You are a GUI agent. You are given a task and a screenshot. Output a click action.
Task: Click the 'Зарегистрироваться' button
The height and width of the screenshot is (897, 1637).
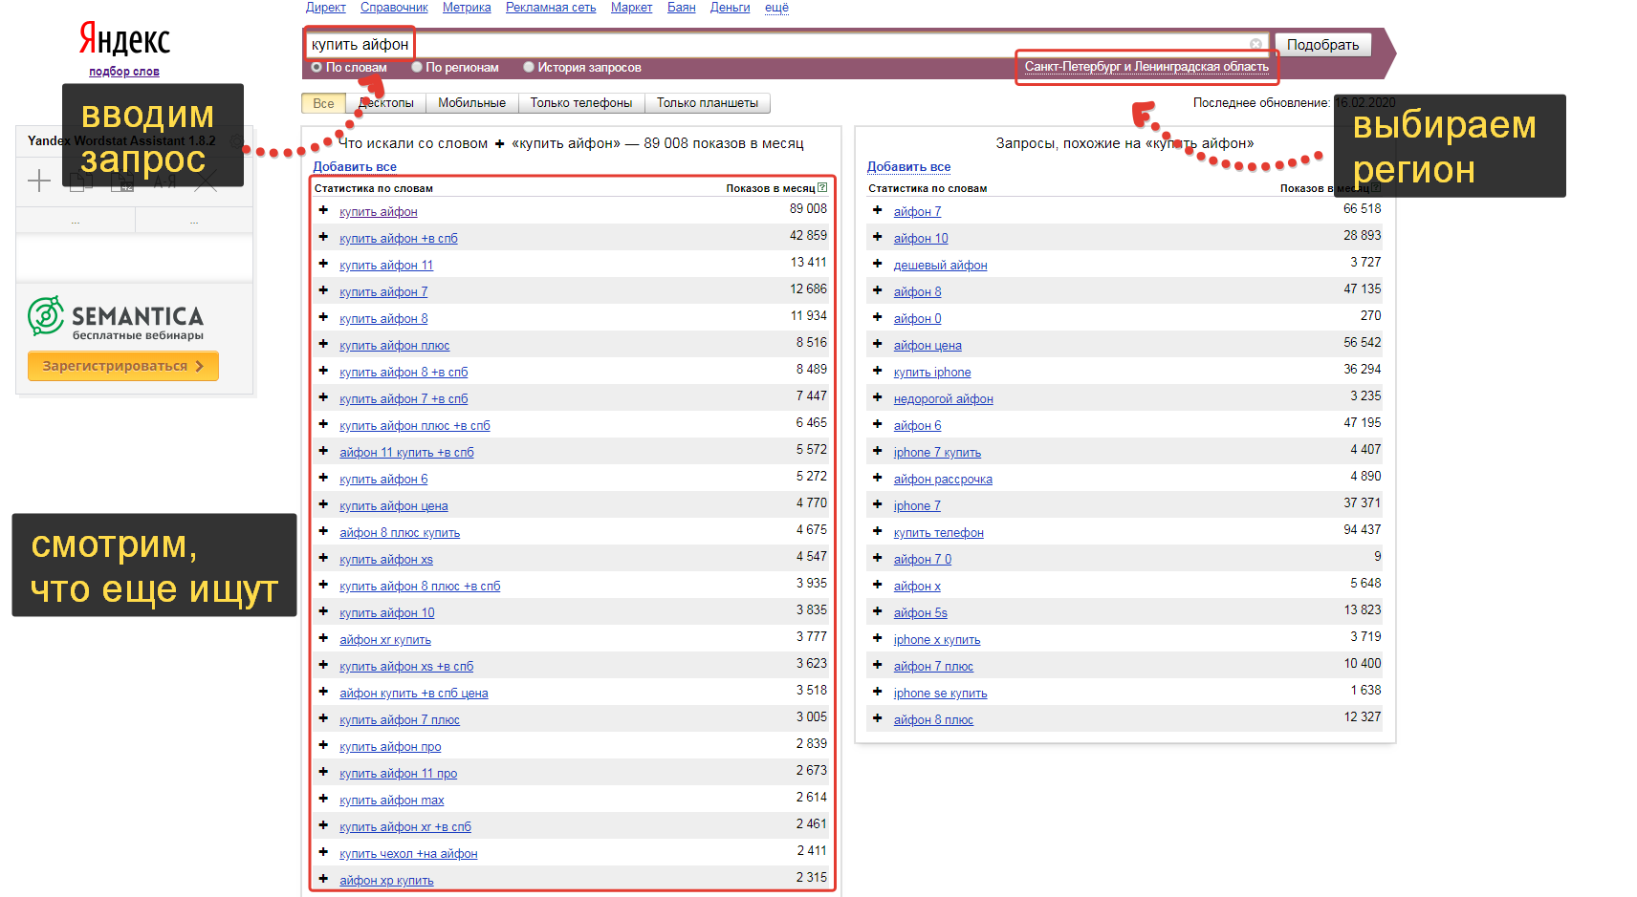tap(123, 366)
